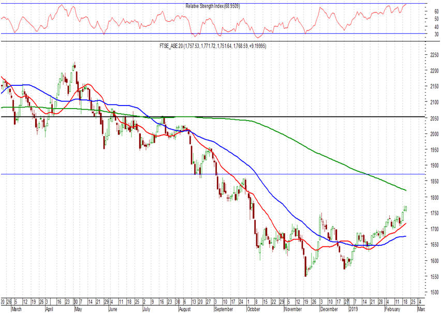Select the 2100 price axis label
This screenshot has height=313, width=441.
tap(434, 102)
